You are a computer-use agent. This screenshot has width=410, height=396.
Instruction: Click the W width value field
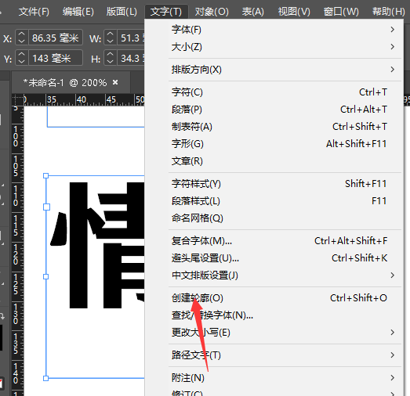click(131, 38)
